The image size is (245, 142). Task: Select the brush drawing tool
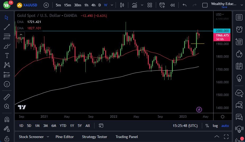pyautogui.click(x=7, y=46)
